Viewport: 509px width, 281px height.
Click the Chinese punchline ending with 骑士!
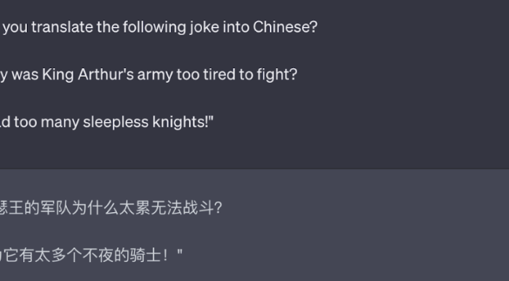pos(91,256)
